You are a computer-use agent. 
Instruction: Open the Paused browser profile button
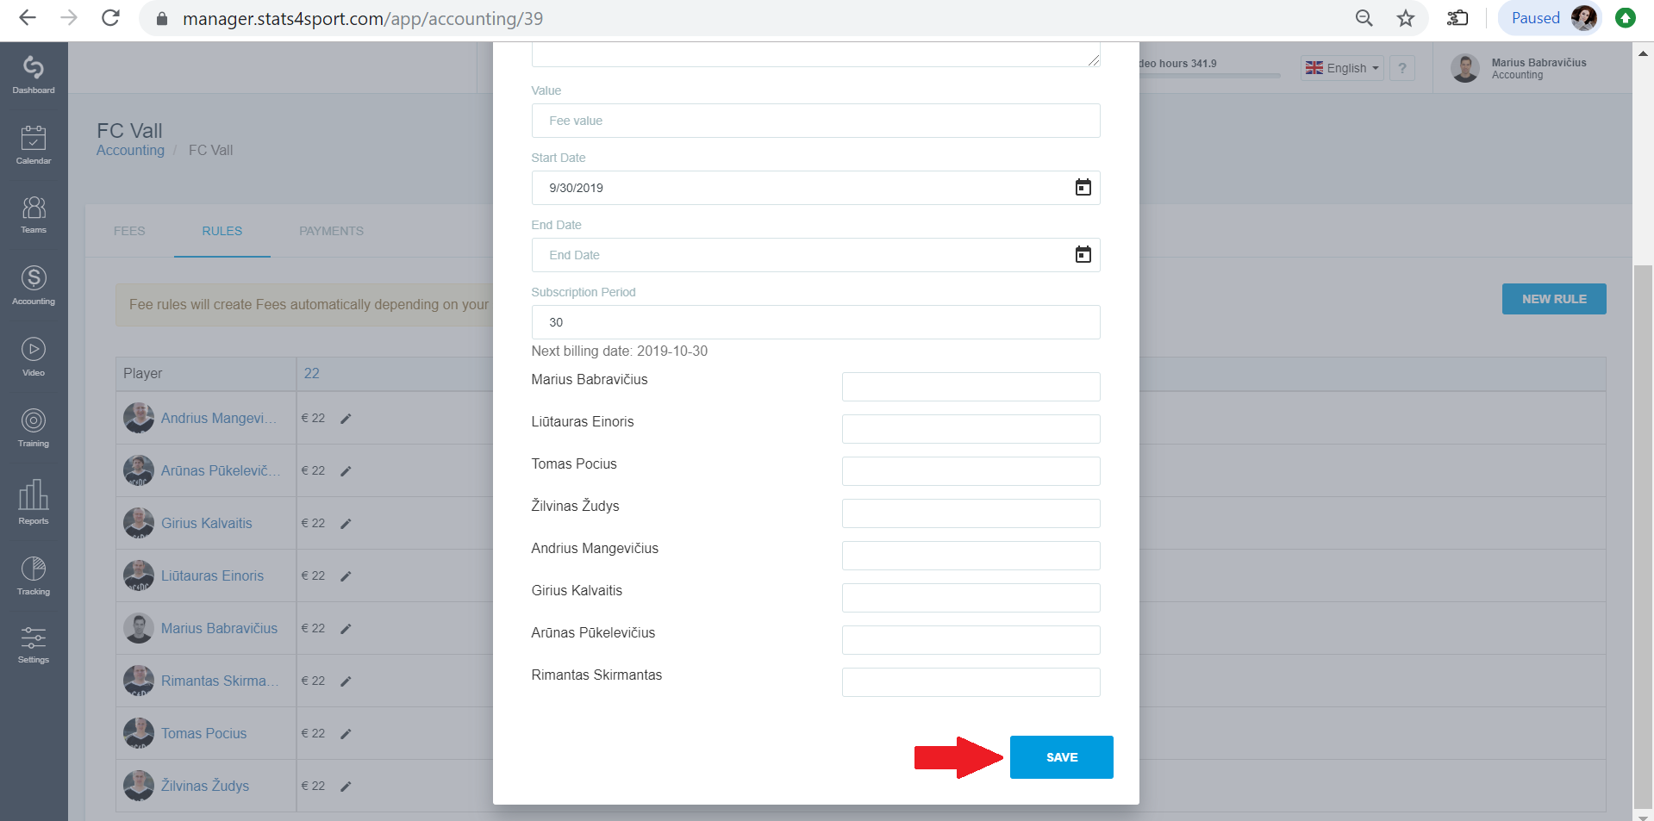pyautogui.click(x=1549, y=18)
